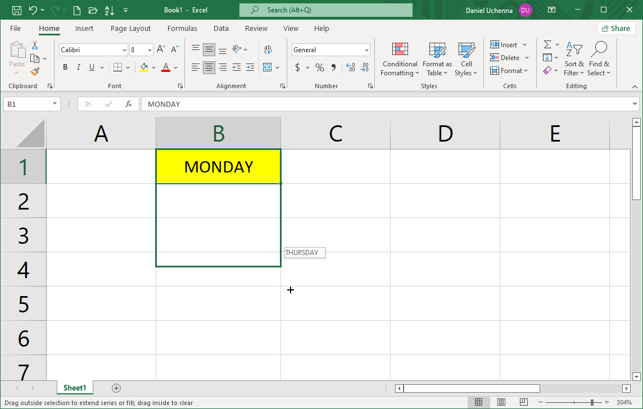Open the General number format dropdown
This screenshot has width=643, height=409.
pyautogui.click(x=366, y=50)
